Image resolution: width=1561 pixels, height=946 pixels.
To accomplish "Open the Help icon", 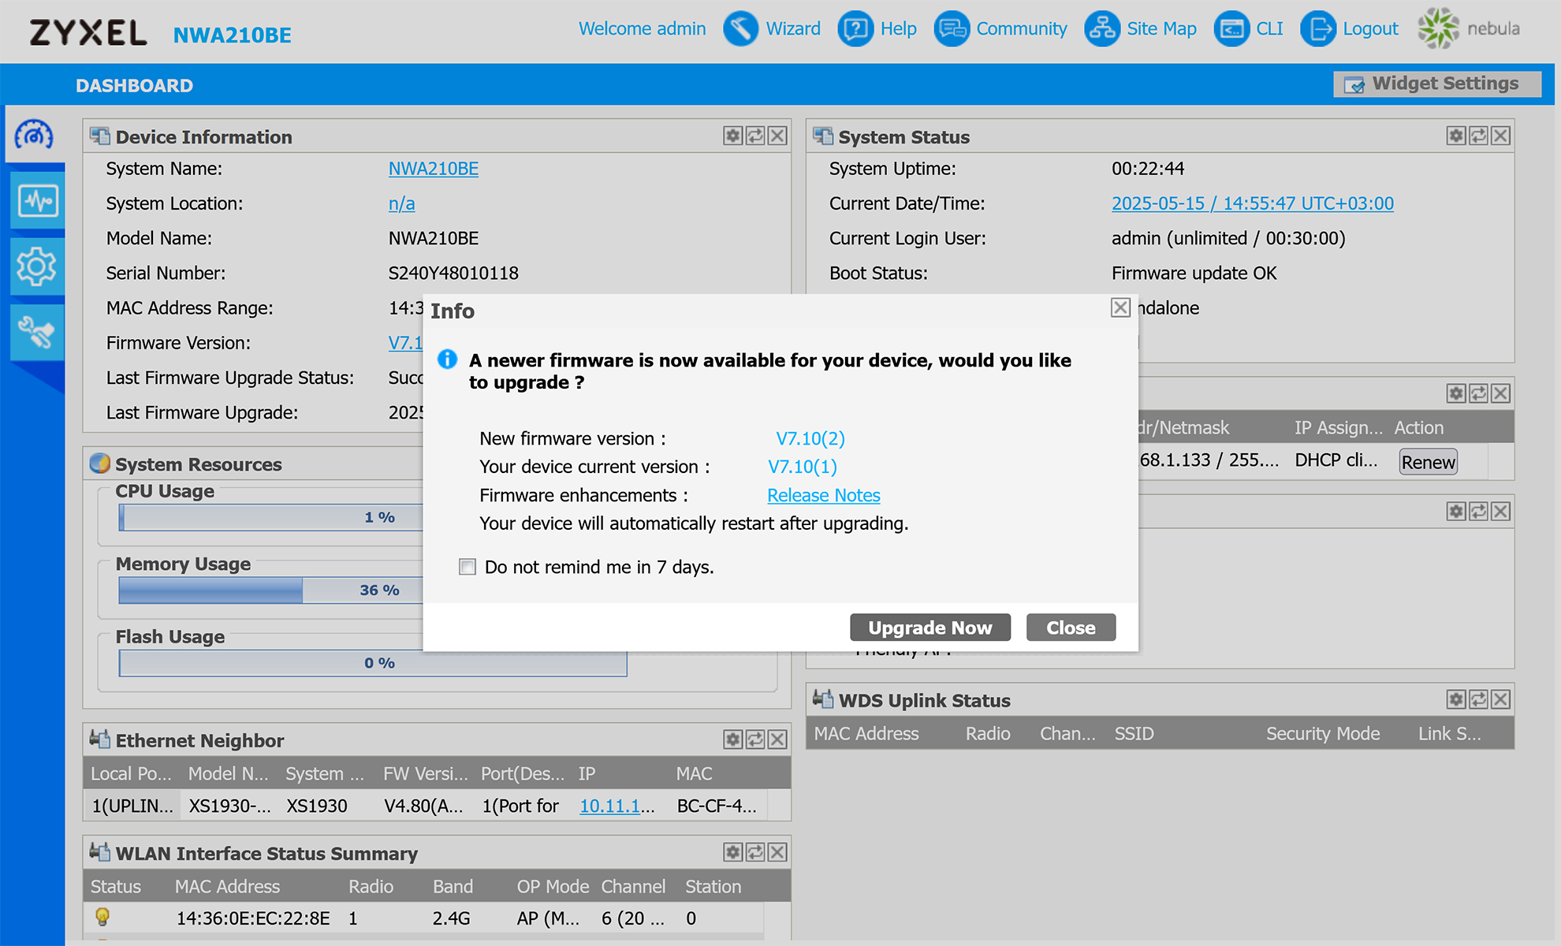I will click(877, 29).
